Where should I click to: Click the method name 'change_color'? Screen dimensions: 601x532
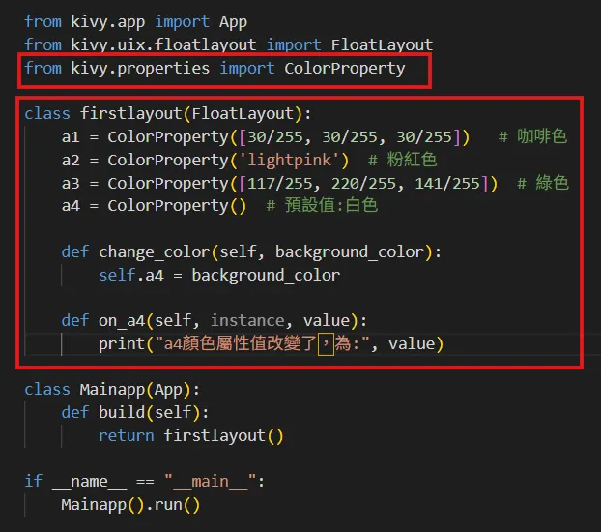[154, 252]
